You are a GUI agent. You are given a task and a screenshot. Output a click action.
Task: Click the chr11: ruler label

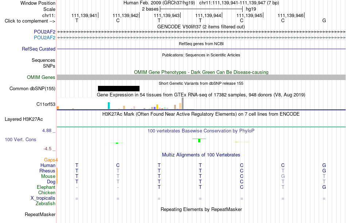pos(48,15)
